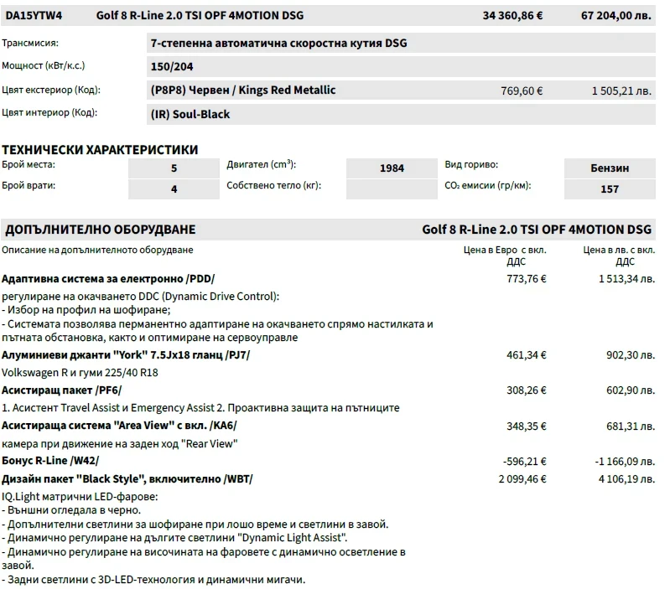Click Описание на допълнителното оборудване column header
This screenshot has height=589, width=670.
tap(97, 251)
